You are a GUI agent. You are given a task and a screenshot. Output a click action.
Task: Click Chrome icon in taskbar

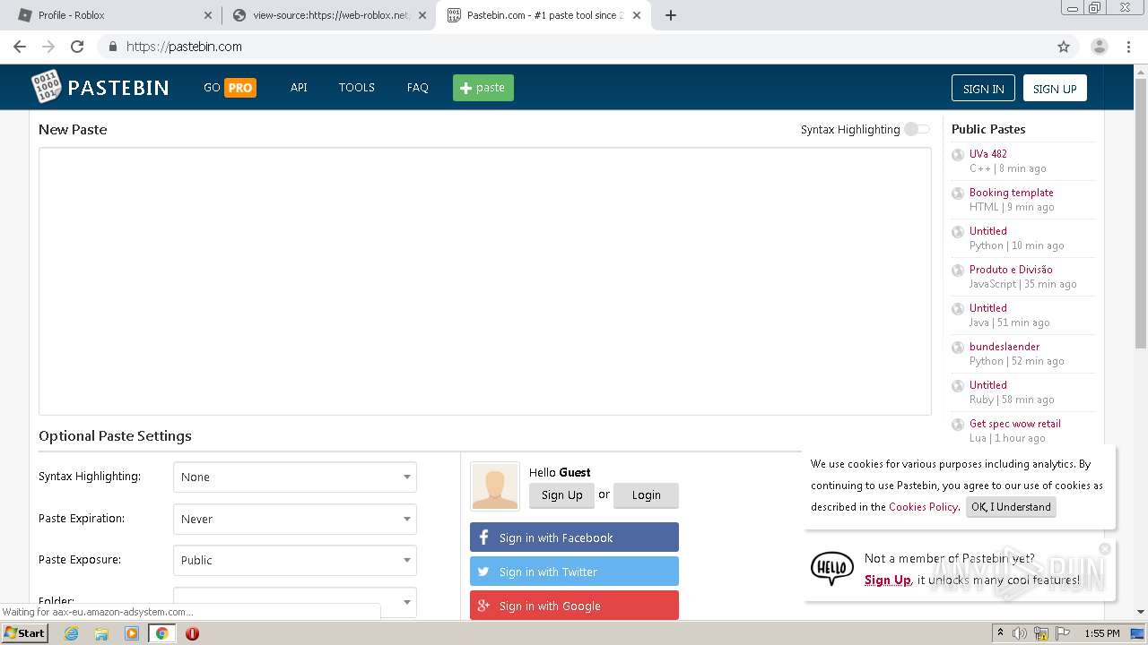tap(161, 633)
